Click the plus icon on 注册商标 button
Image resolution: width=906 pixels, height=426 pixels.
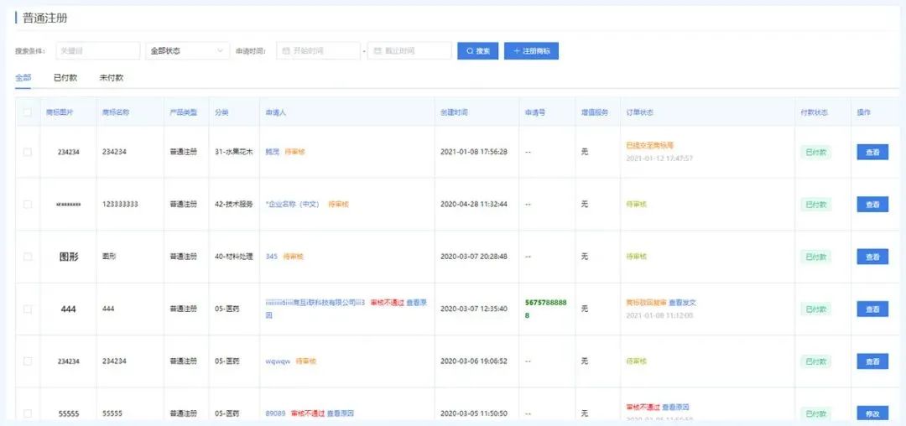click(x=516, y=51)
